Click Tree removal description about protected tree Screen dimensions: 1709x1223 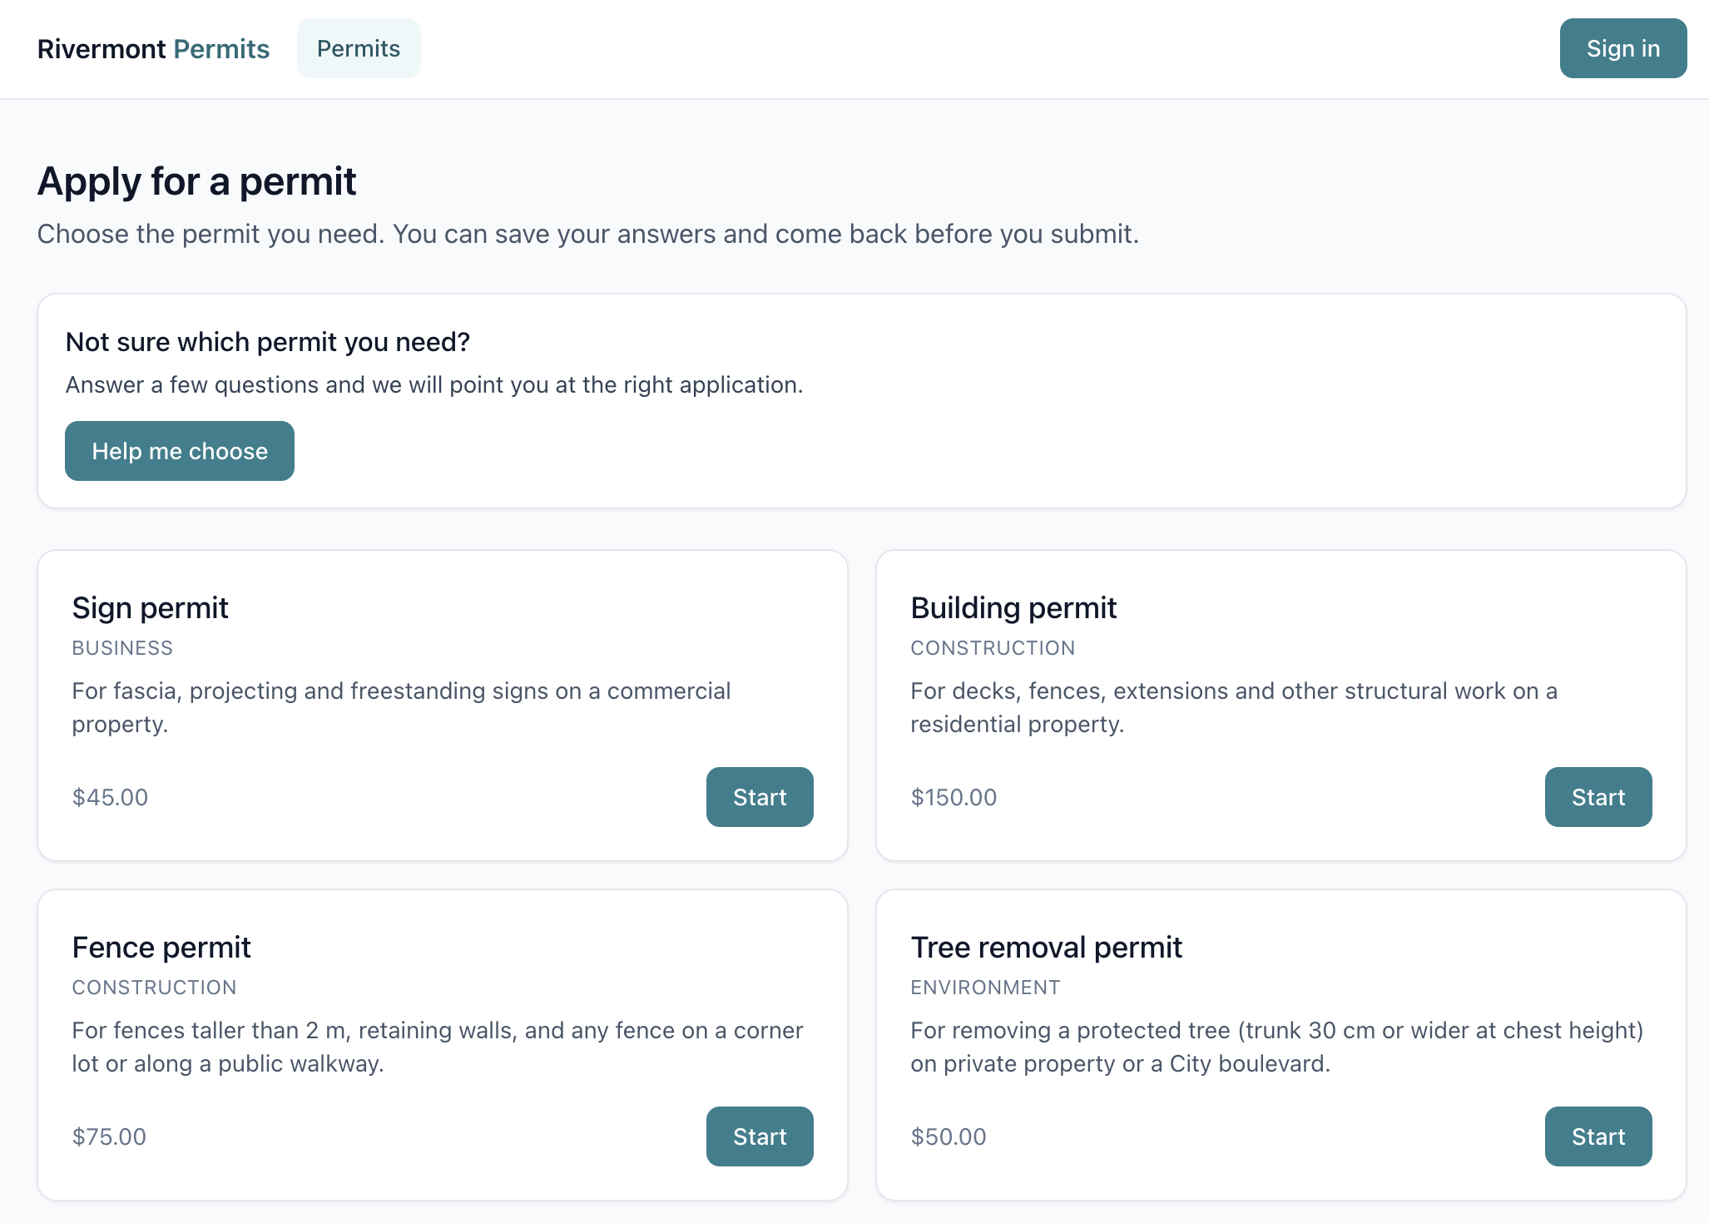point(1277,1047)
